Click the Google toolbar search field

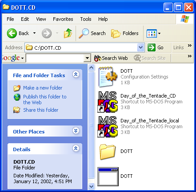click(55, 58)
